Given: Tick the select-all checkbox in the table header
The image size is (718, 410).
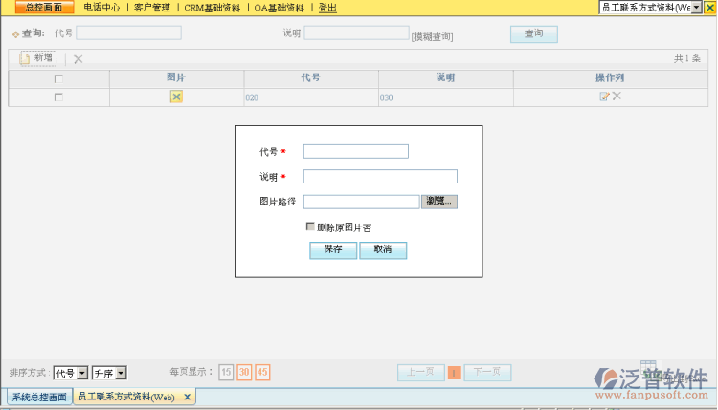Looking at the screenshot, I should [x=58, y=79].
